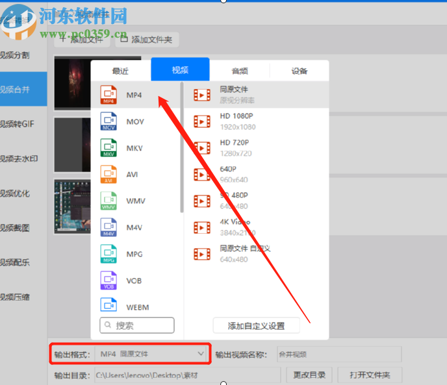Click the 更改目录 button
The height and width of the screenshot is (385, 447).
(x=309, y=375)
